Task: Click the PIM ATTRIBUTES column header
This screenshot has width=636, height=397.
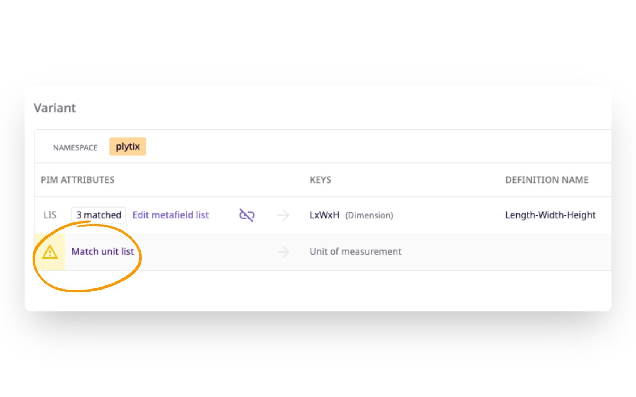Action: tap(78, 180)
